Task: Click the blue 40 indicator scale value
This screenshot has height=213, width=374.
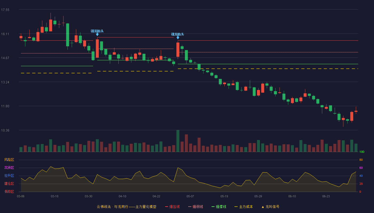Action: coord(361,176)
